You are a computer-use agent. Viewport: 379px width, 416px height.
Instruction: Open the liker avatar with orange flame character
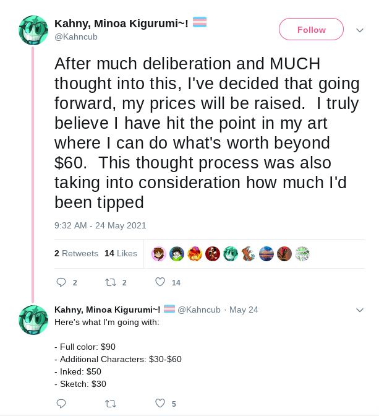pyautogui.click(x=195, y=254)
